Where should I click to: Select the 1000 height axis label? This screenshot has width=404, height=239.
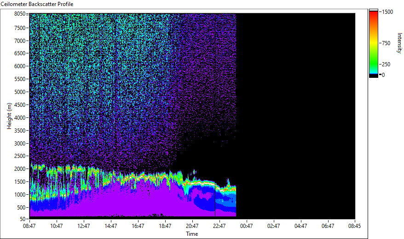point(20,195)
